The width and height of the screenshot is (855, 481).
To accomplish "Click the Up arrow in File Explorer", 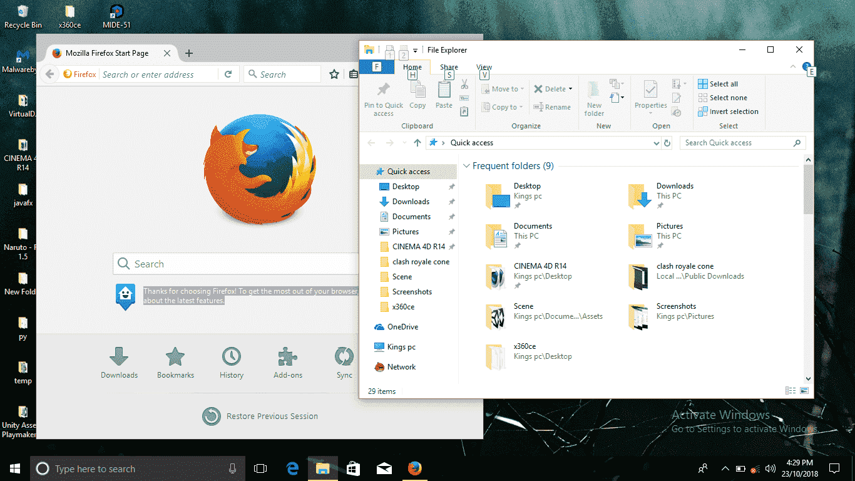I will coord(417,143).
